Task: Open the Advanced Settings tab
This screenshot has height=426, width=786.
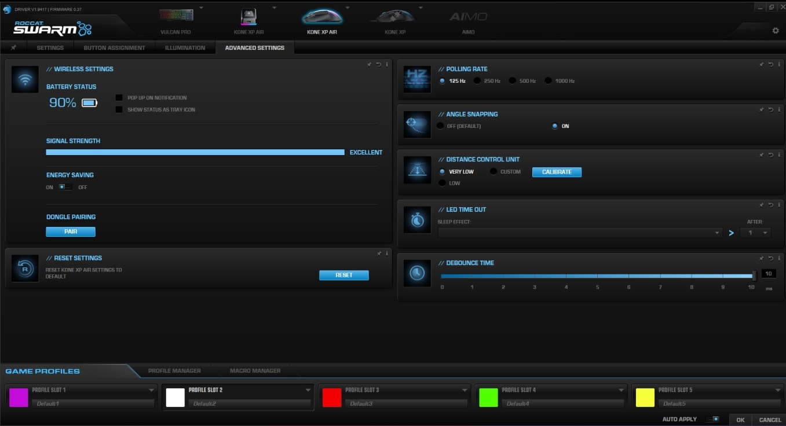Action: pos(255,47)
